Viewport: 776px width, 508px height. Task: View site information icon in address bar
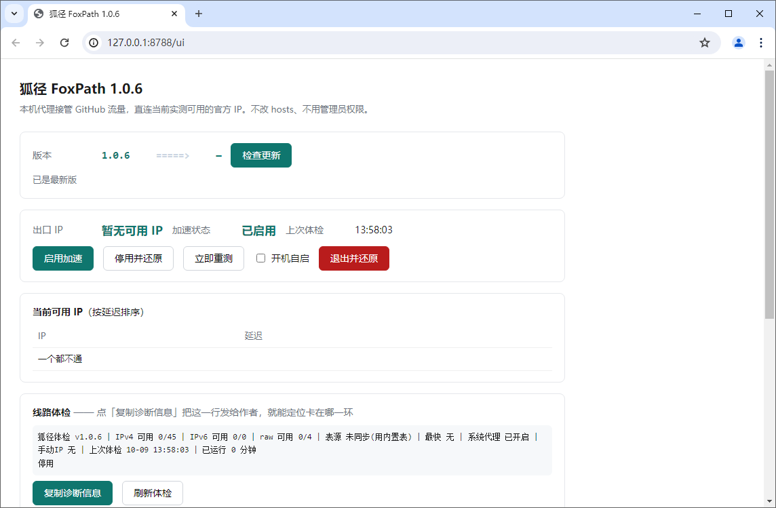click(94, 43)
